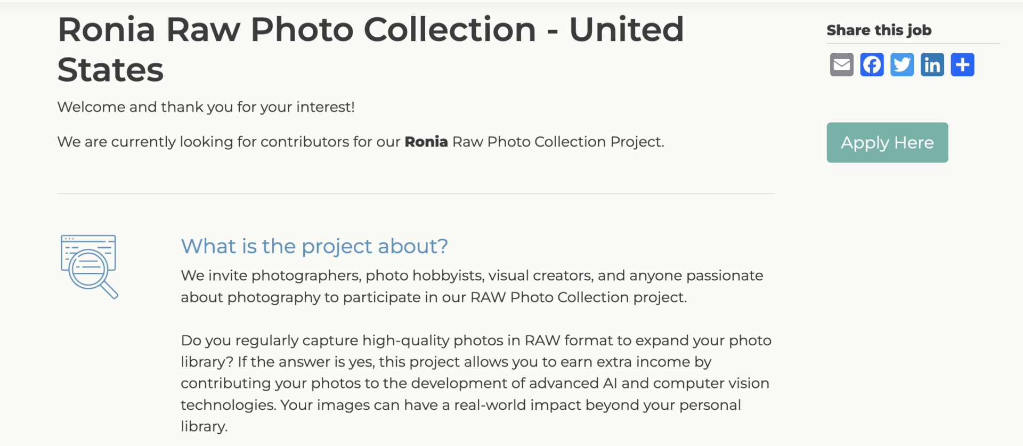The height and width of the screenshot is (446, 1023).
Task: Select the "What is the project about?" heading
Action: pos(314,246)
